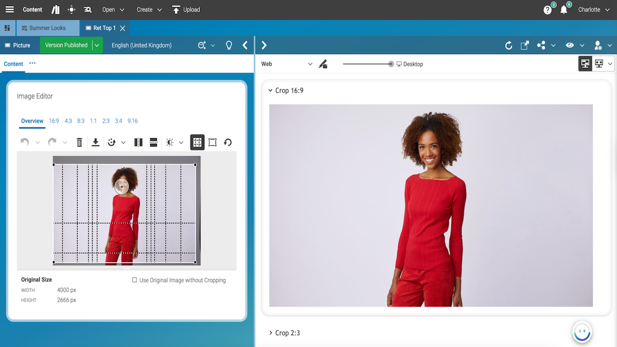This screenshot has width=617, height=347.
Task: Reload the preview with the refresh icon
Action: point(508,46)
